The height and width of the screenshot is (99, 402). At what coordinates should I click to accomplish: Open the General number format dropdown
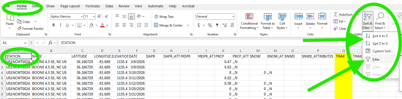233,16
